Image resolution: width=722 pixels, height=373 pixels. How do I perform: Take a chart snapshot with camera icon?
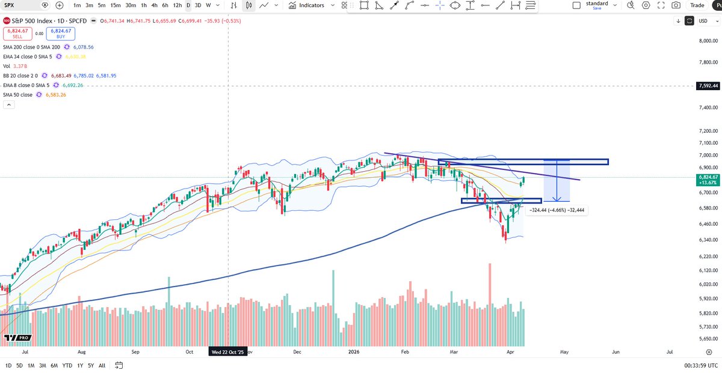[676, 5]
